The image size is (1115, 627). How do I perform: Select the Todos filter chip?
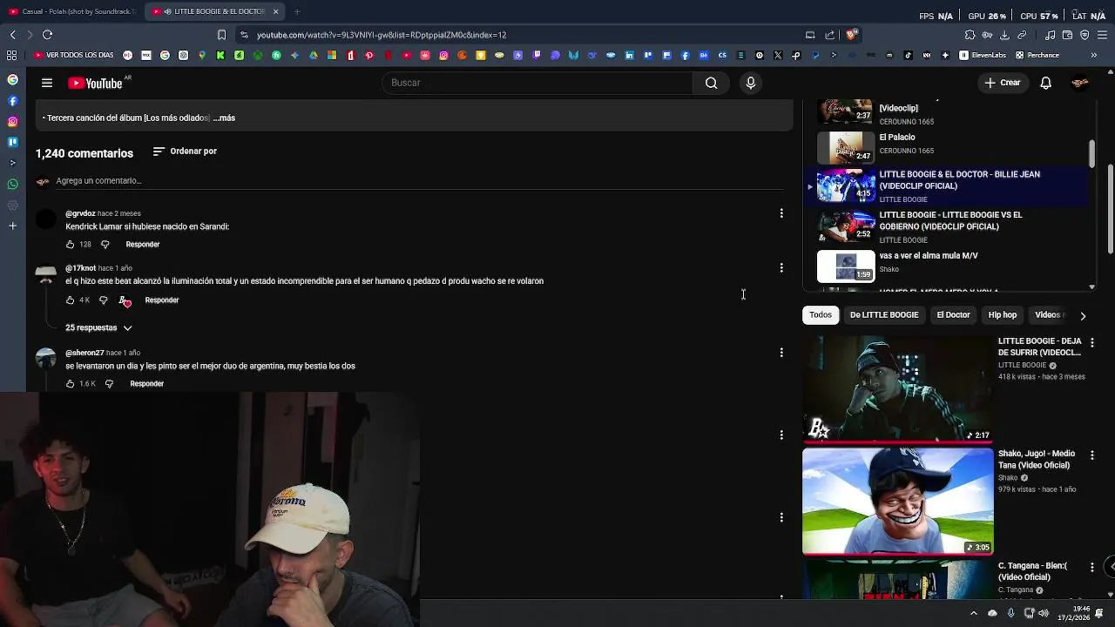click(821, 315)
